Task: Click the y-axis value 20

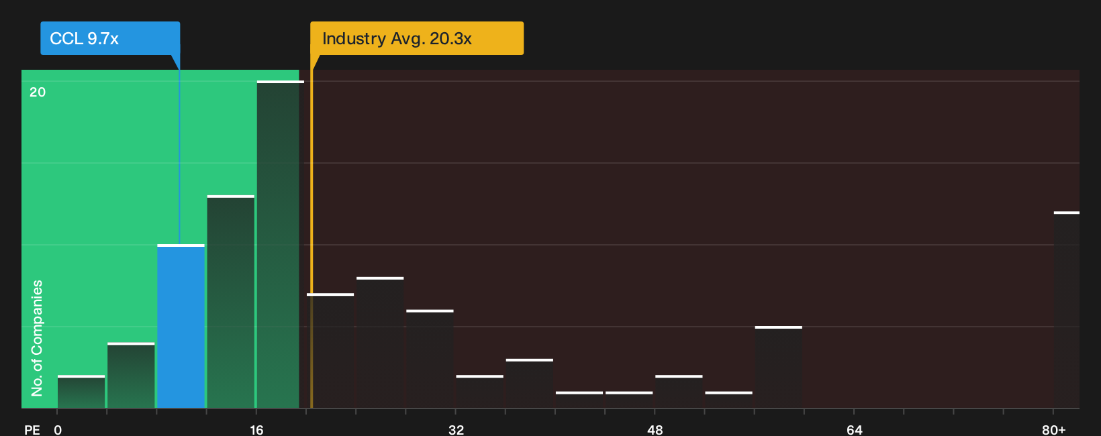Action: click(38, 92)
